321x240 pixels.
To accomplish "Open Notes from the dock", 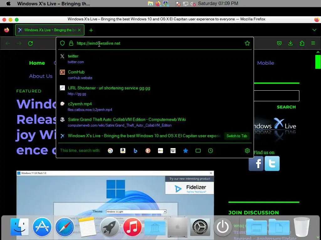I will (x=87, y=227).
